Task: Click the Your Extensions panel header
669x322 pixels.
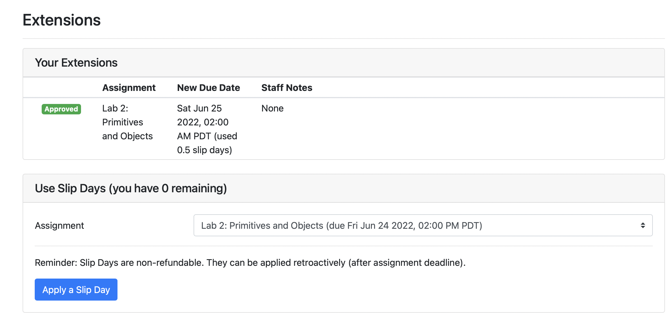Action: click(76, 63)
